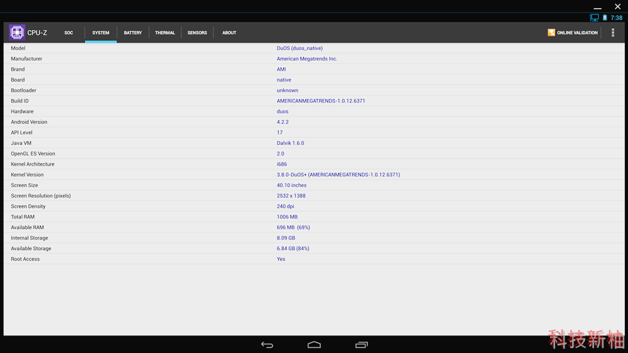This screenshot has height=353, width=628.
Task: Select the Kernel Architecture label
Action: click(x=33, y=164)
